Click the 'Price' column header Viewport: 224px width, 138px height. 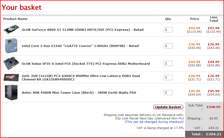pyautogui.click(x=194, y=19)
